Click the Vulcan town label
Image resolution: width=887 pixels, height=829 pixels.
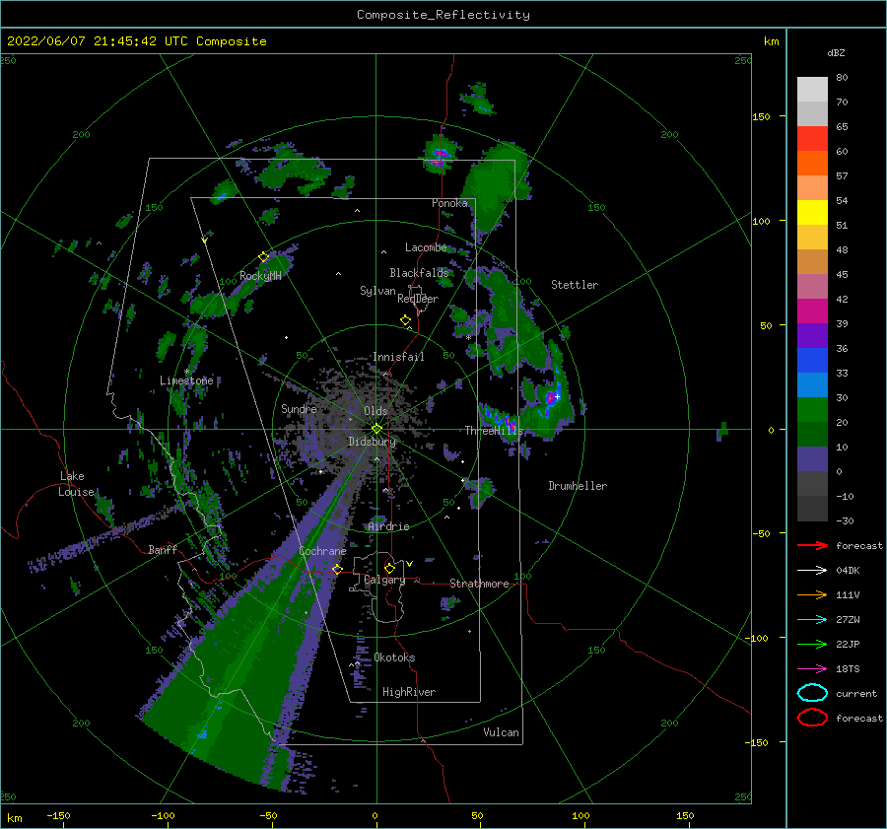click(501, 732)
